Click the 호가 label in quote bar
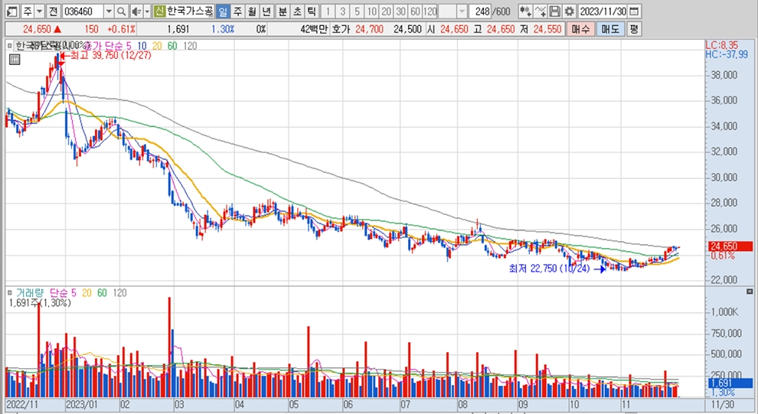Image resolution: width=758 pixels, height=414 pixels. (341, 30)
